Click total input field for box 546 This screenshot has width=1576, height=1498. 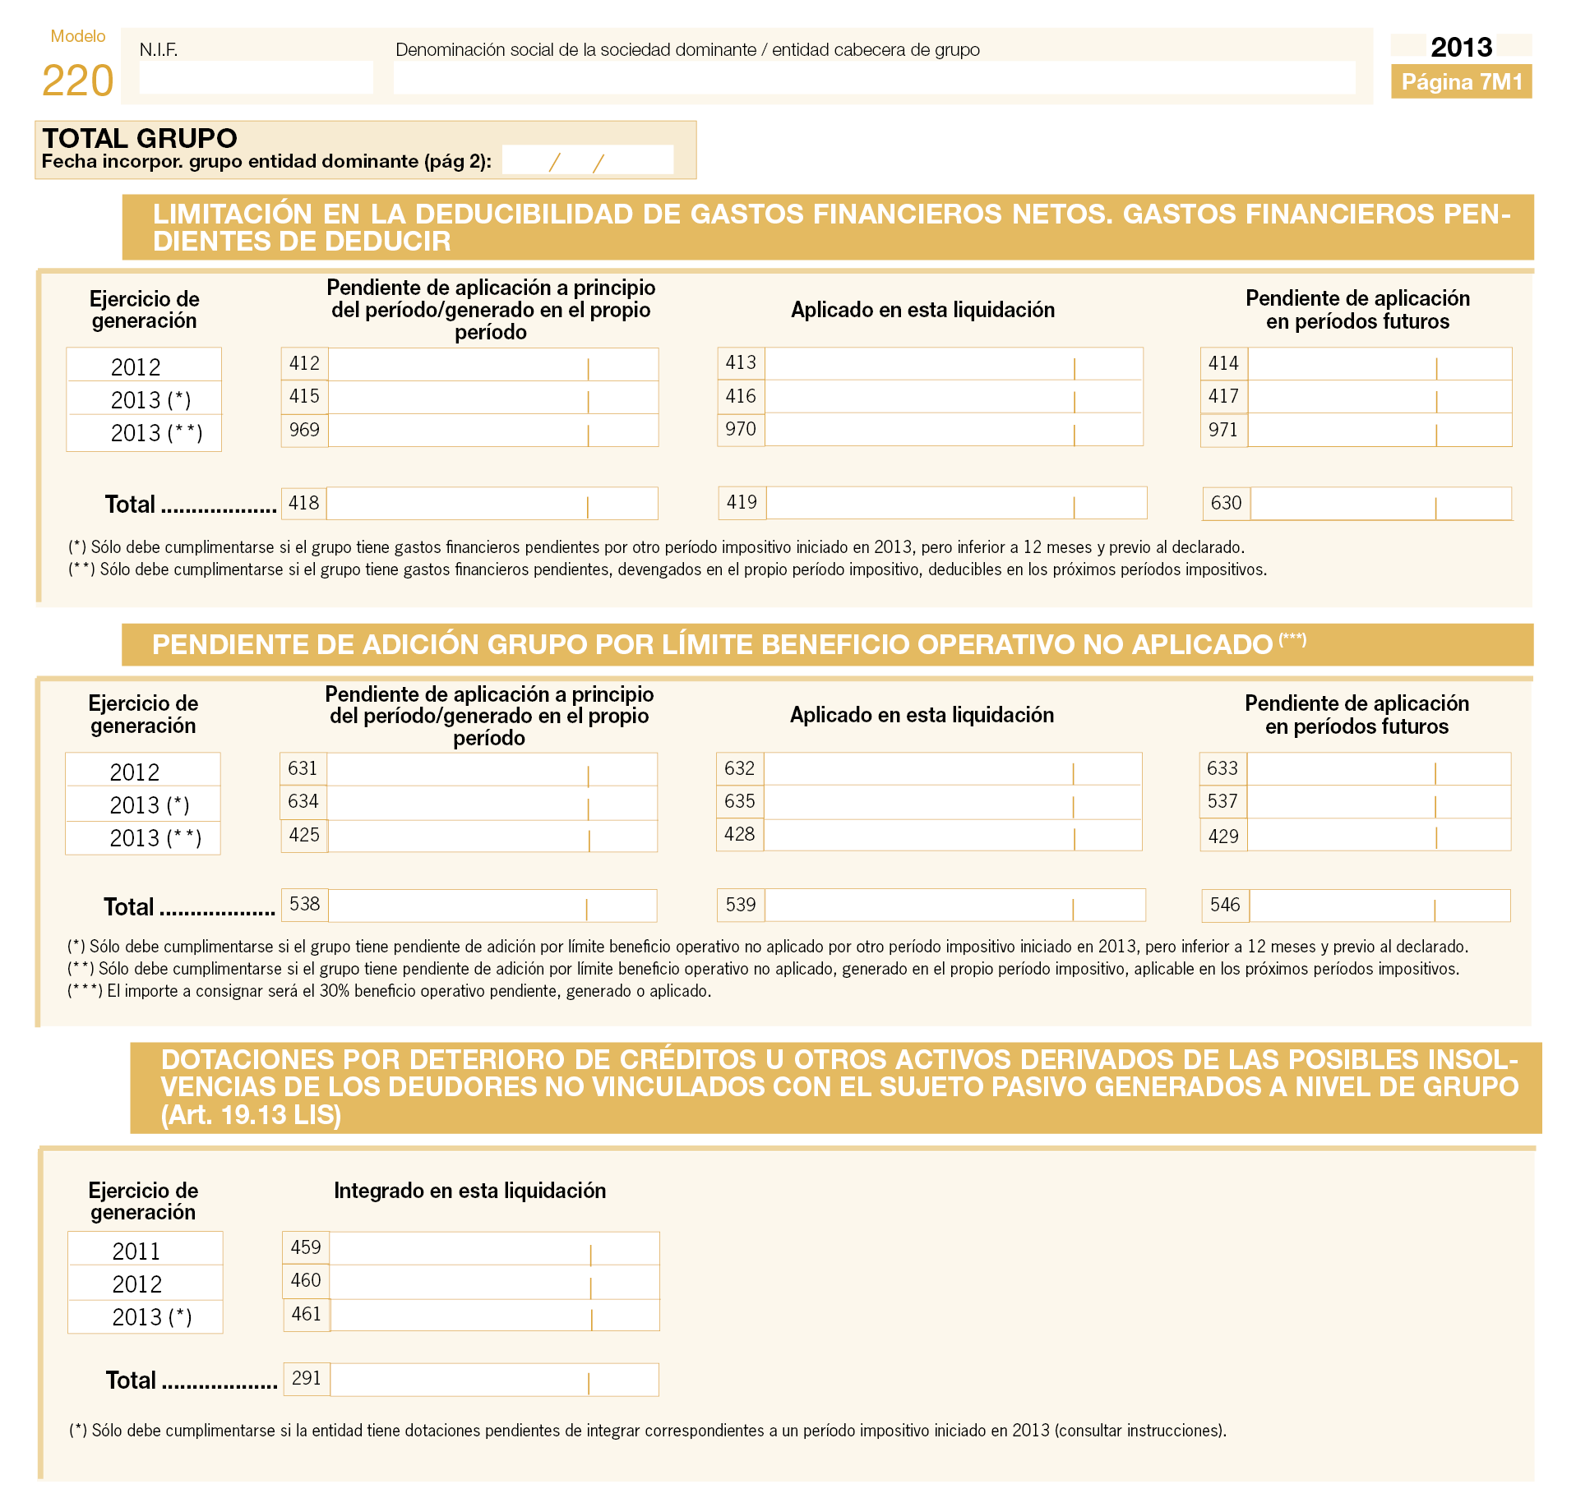pyautogui.click(x=1380, y=906)
